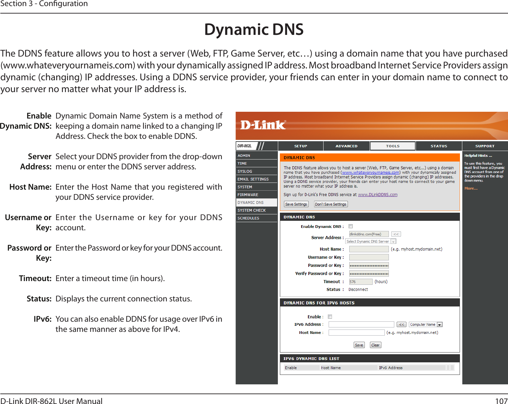Select the TOOLS tab
The height and width of the screenshot is (404, 508).
[x=393, y=146]
